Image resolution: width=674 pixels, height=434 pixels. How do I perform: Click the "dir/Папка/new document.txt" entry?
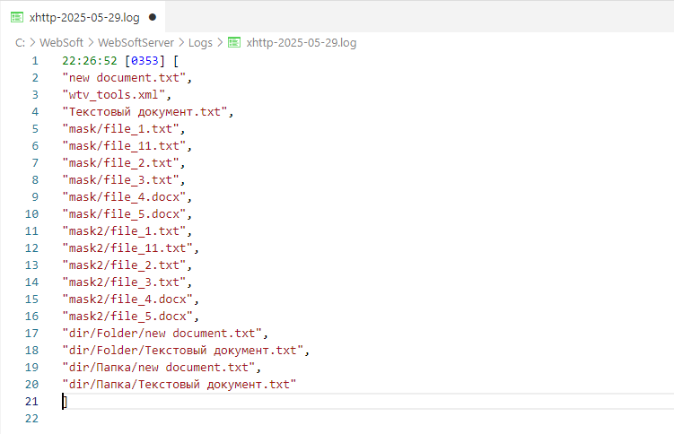click(159, 368)
